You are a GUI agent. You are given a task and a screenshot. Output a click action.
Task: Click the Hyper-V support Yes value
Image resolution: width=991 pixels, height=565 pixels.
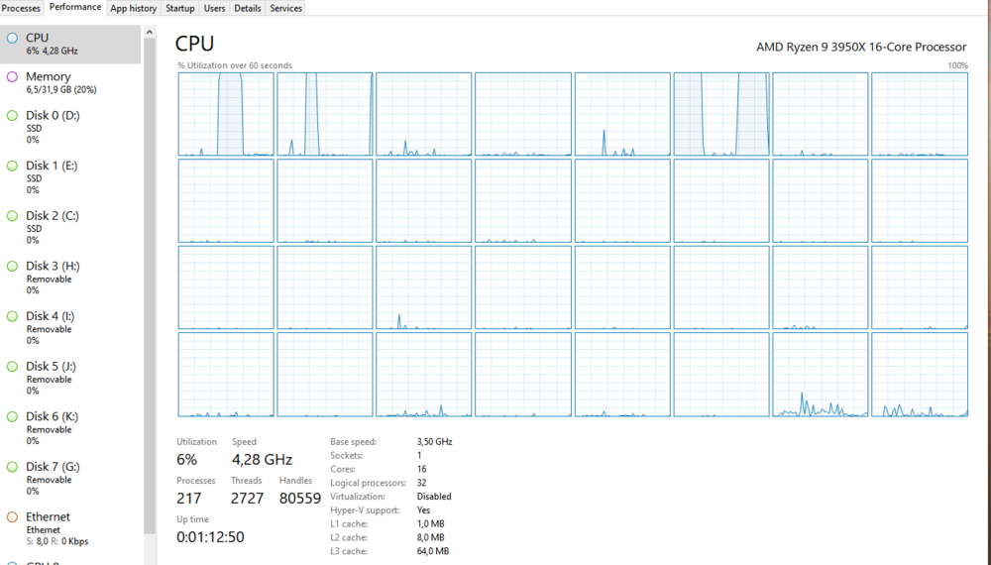423,510
